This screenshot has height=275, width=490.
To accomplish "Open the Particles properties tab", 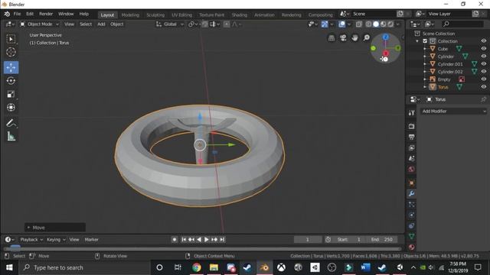I will click(412, 205).
